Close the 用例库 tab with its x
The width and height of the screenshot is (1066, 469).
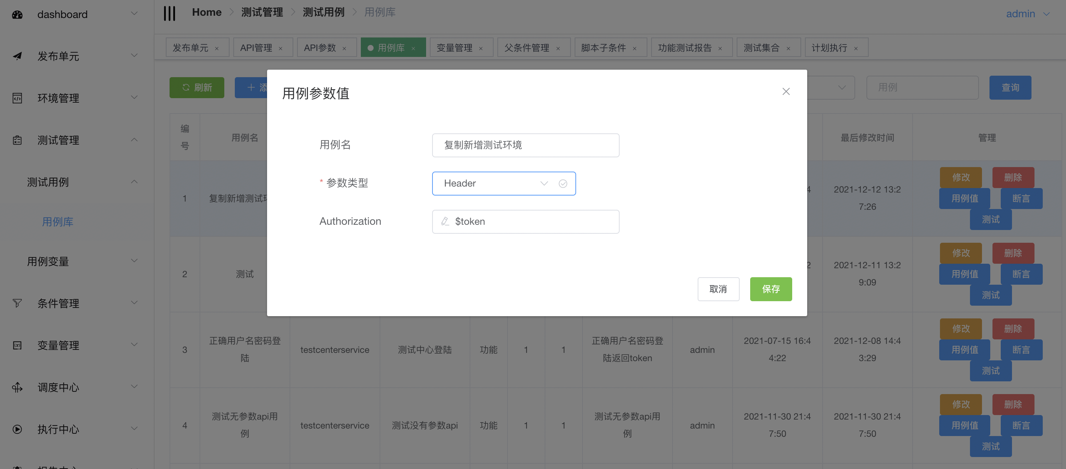point(413,48)
